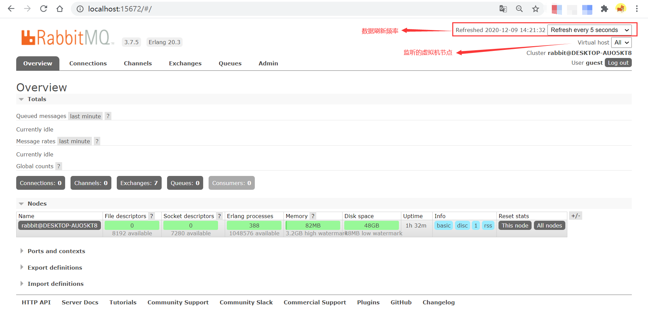The width and height of the screenshot is (648, 331).
Task: Bookmark this page with the star
Action: click(x=535, y=9)
